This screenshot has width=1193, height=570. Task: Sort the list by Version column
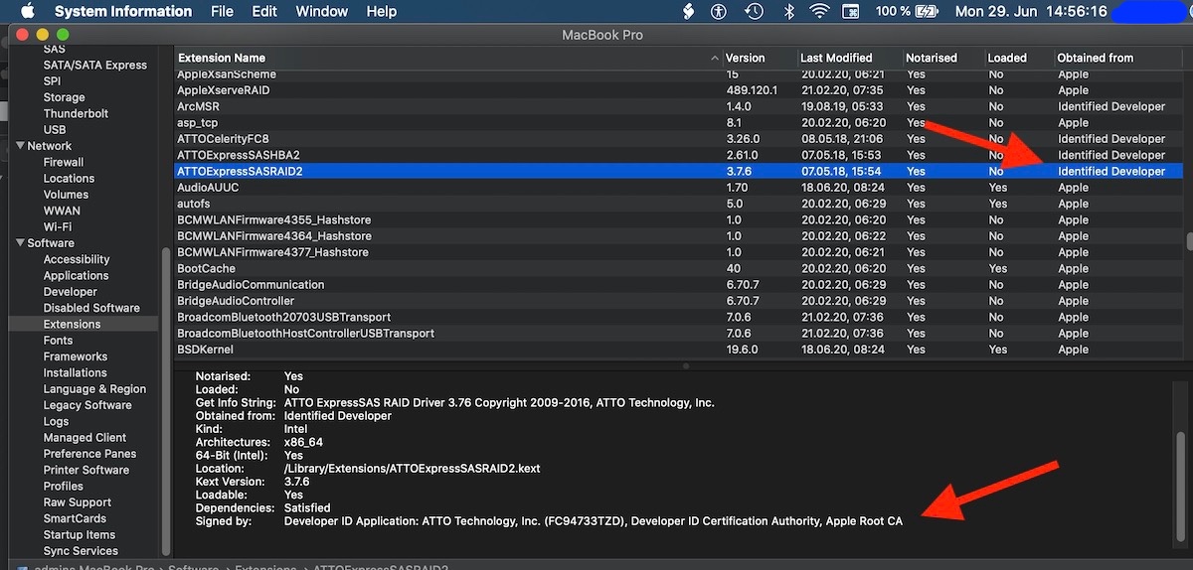click(x=746, y=59)
